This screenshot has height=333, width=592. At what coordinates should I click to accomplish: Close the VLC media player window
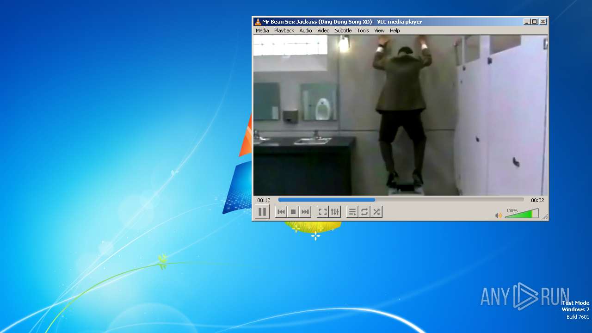543,22
